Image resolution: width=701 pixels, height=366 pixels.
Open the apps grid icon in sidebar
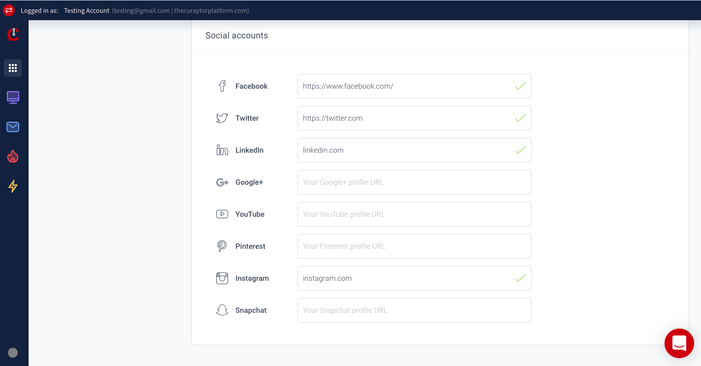point(13,68)
